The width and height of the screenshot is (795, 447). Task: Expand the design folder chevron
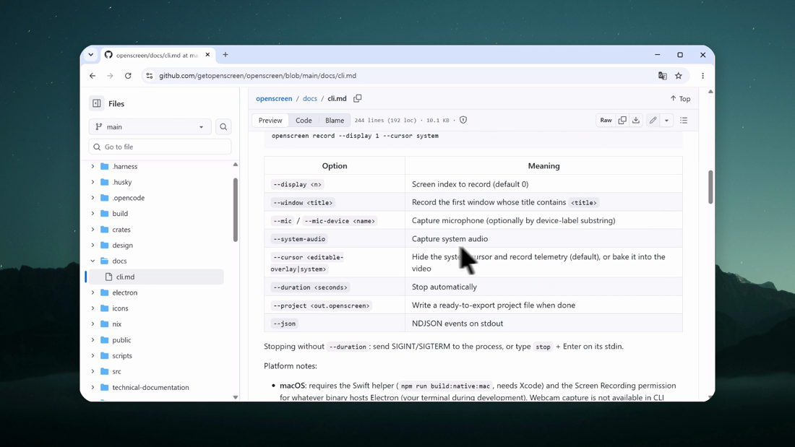tap(93, 246)
